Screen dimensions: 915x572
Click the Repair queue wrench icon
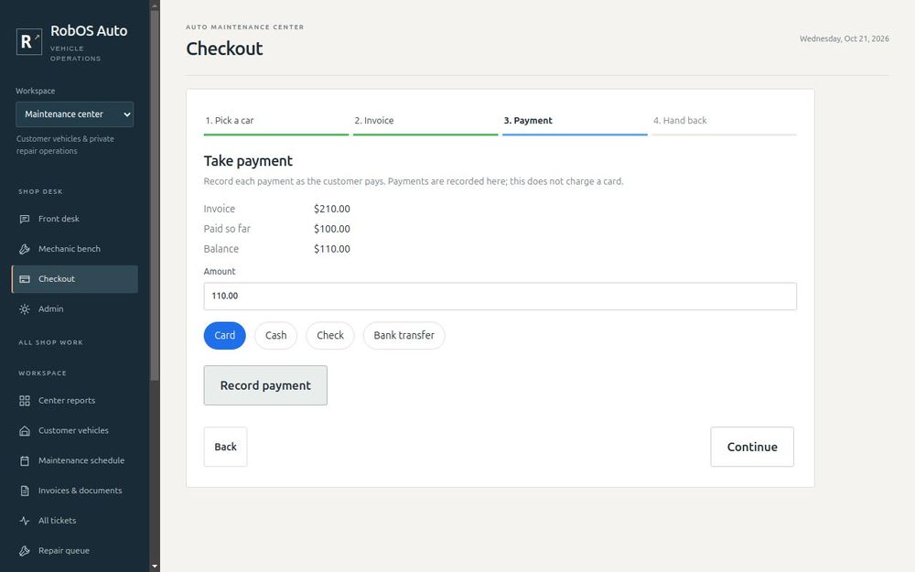25,551
